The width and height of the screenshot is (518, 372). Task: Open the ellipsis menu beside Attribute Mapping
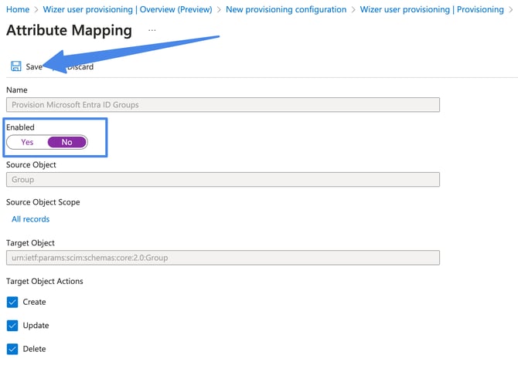coord(152,30)
